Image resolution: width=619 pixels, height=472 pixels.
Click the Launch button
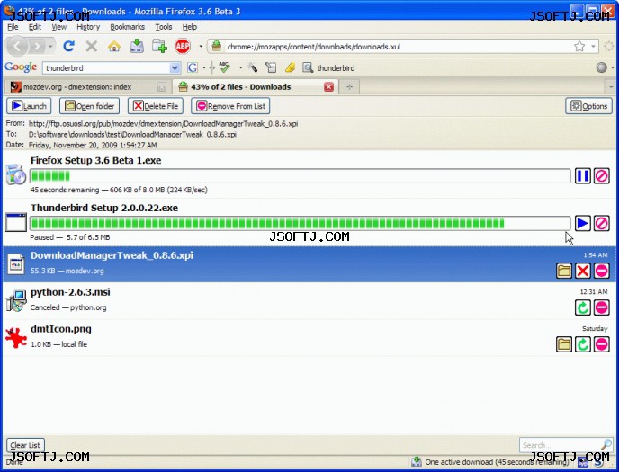pos(29,106)
